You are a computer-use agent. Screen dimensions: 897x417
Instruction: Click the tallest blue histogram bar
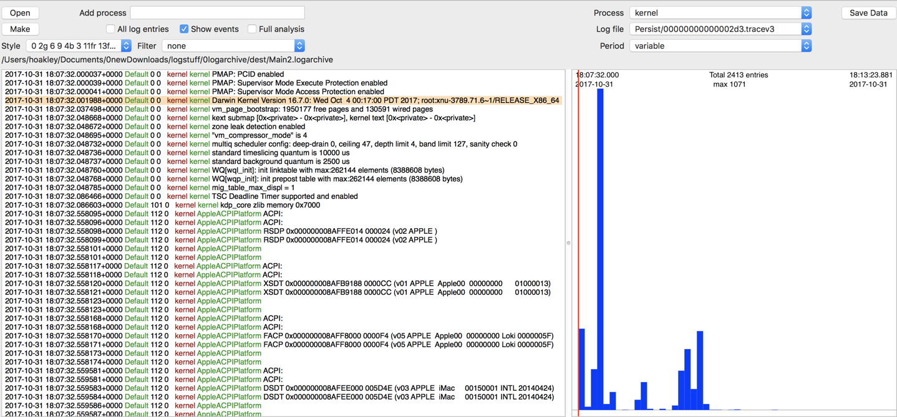point(600,249)
